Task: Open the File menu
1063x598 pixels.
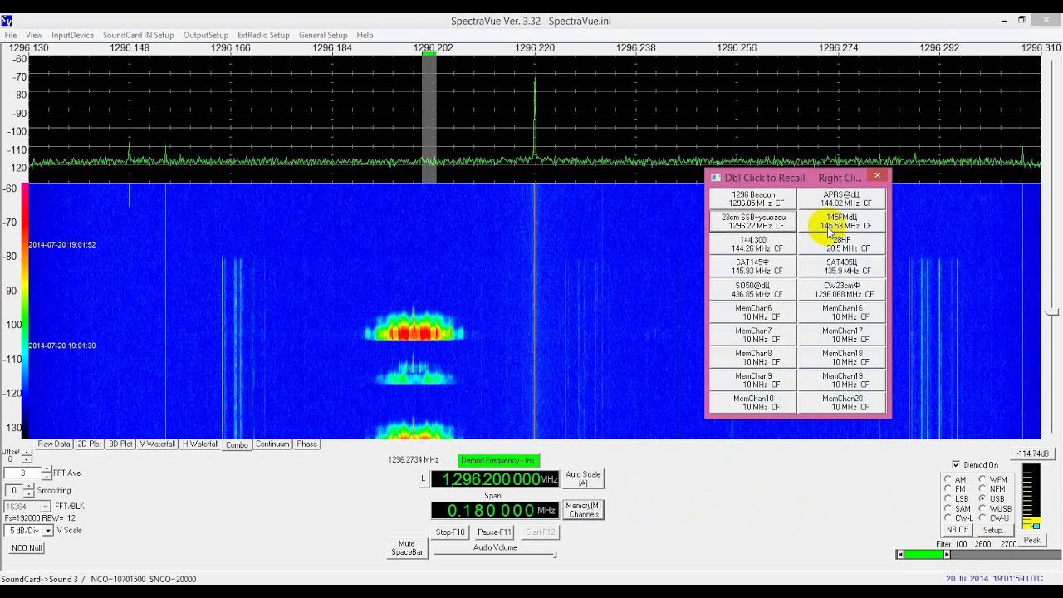Action: coord(11,36)
